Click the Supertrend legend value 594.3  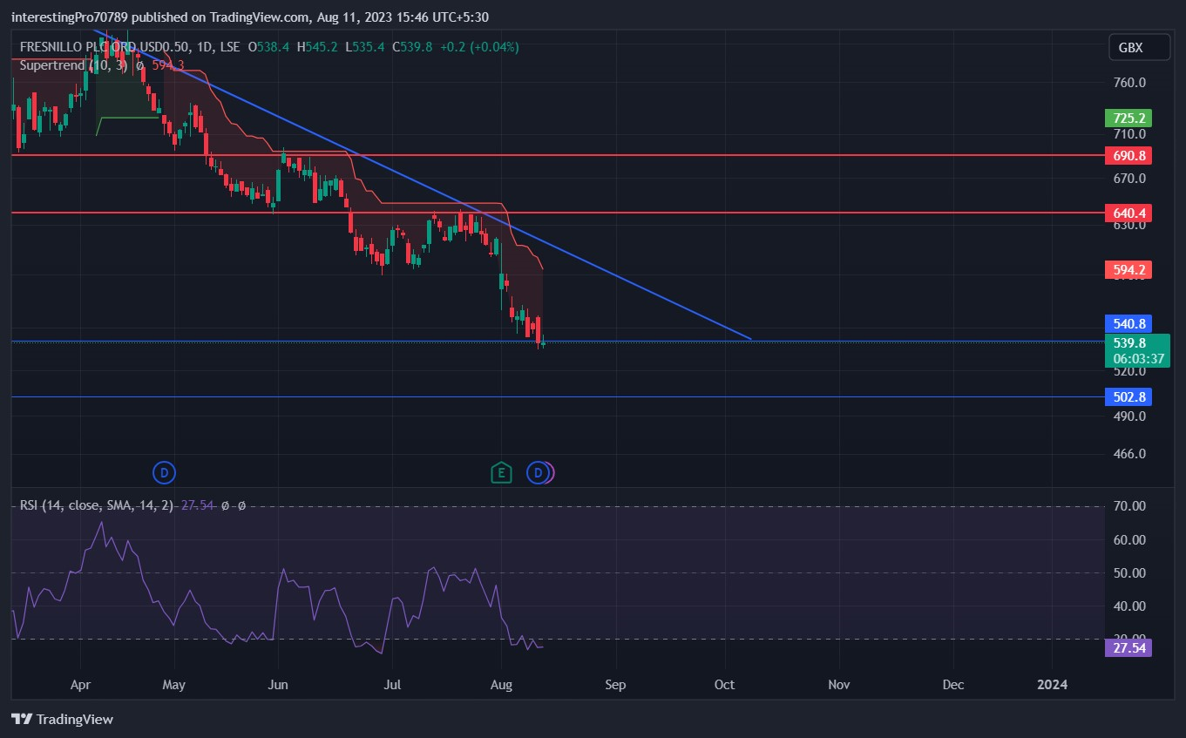click(168, 65)
